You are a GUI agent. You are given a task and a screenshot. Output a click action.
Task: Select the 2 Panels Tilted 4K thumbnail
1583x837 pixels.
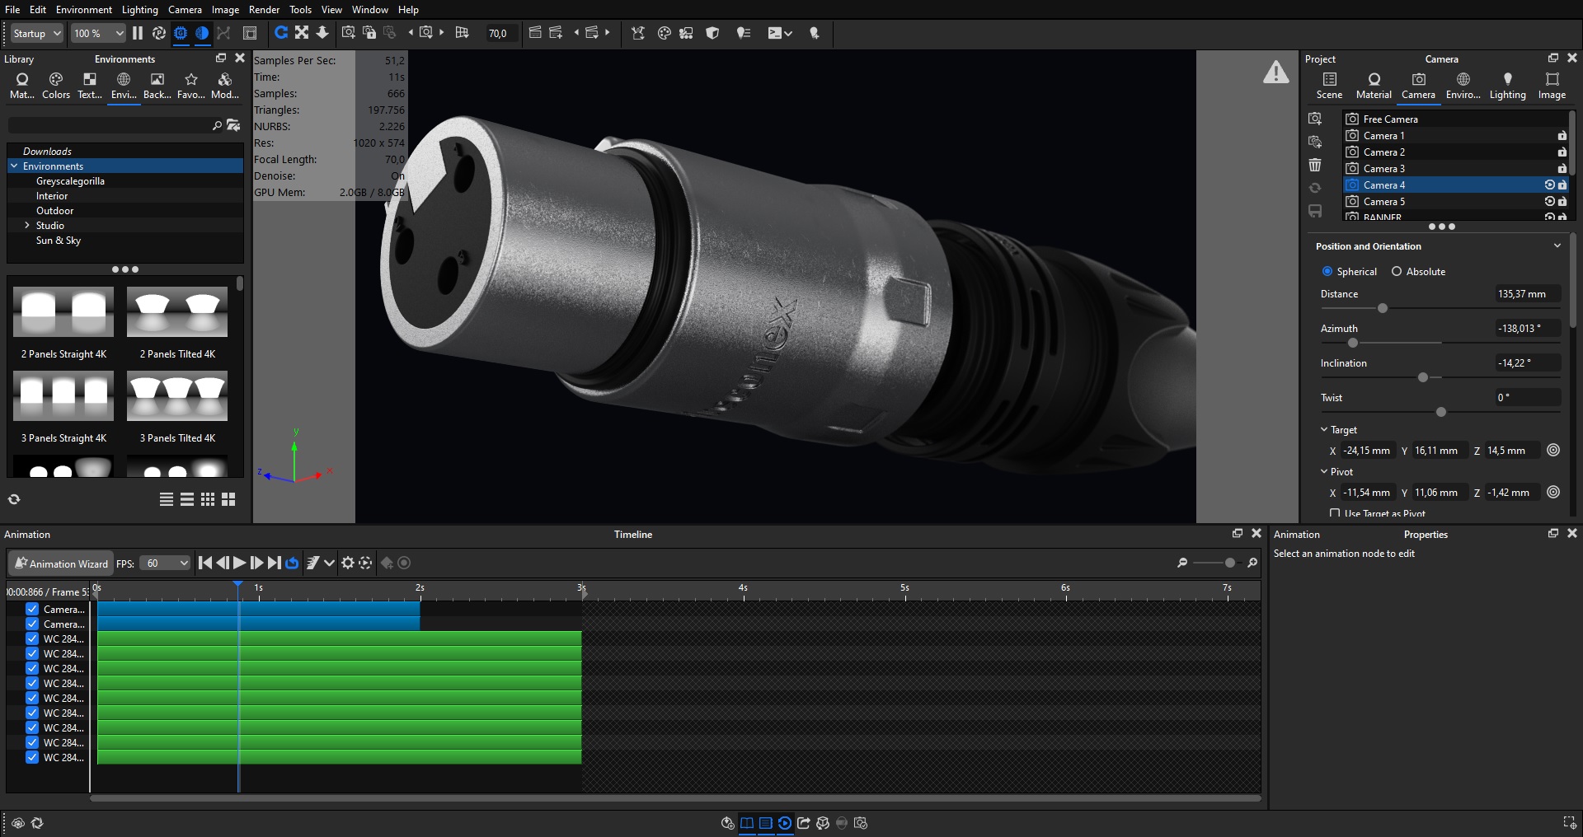177,313
